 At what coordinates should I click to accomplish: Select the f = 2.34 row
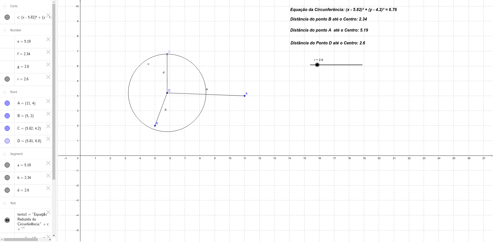pos(26,54)
